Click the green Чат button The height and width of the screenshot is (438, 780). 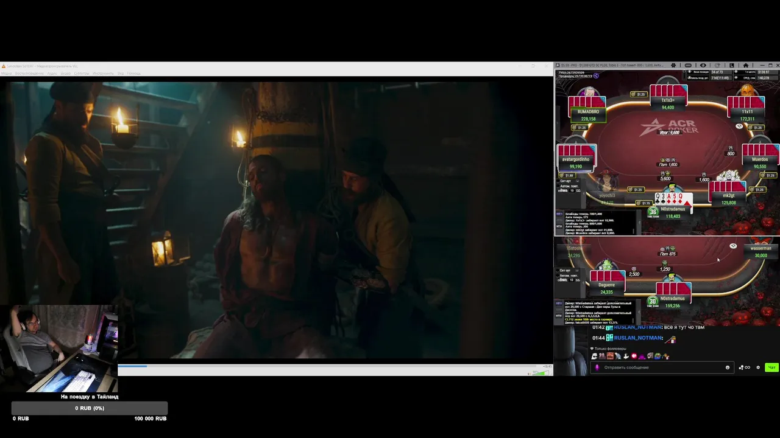771,367
